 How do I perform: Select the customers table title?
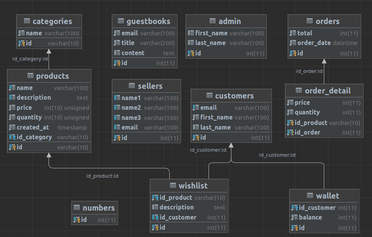[x=235, y=96]
